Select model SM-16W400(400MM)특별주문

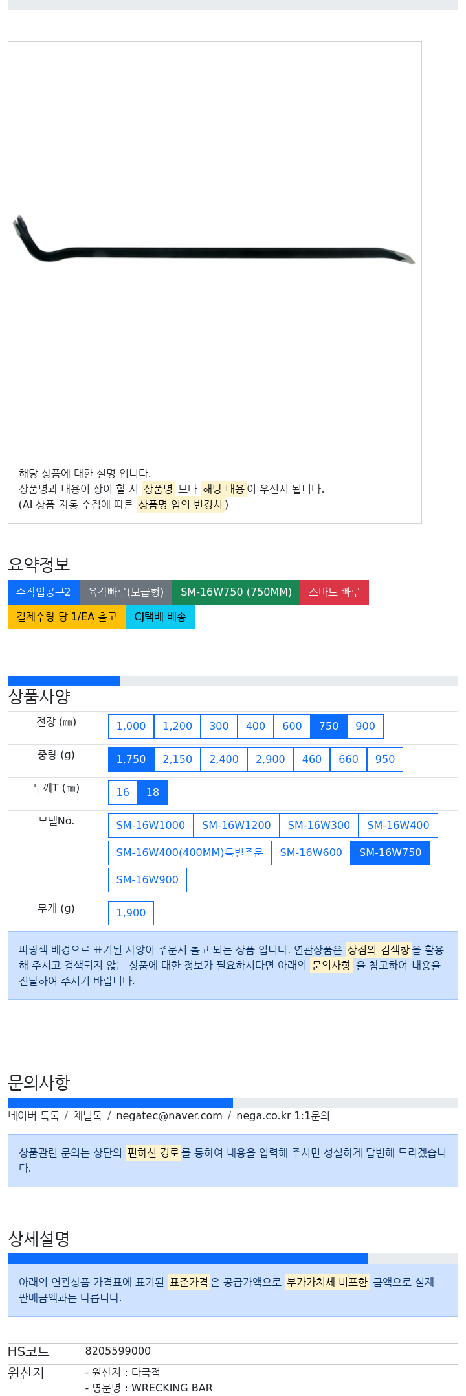click(190, 852)
